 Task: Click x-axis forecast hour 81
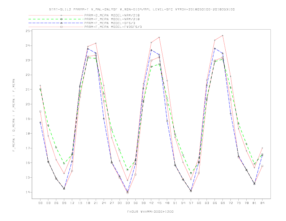tap(255, 203)
